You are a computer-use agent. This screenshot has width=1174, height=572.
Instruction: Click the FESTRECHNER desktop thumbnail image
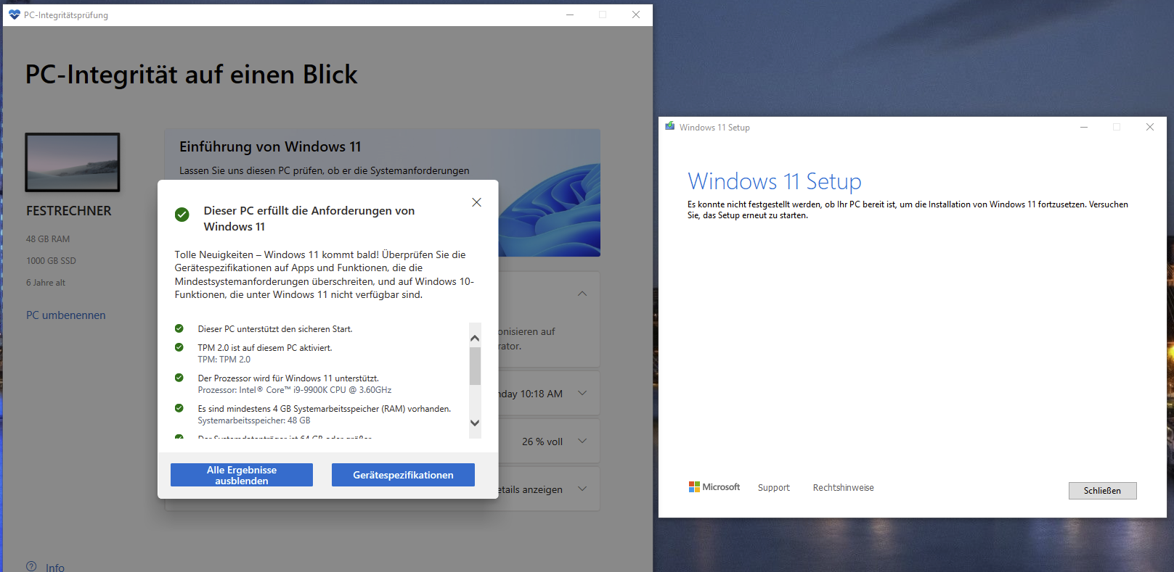(73, 162)
